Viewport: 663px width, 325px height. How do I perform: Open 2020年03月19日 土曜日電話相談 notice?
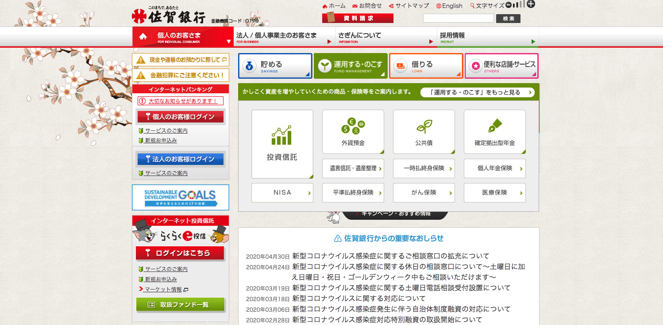point(401,288)
